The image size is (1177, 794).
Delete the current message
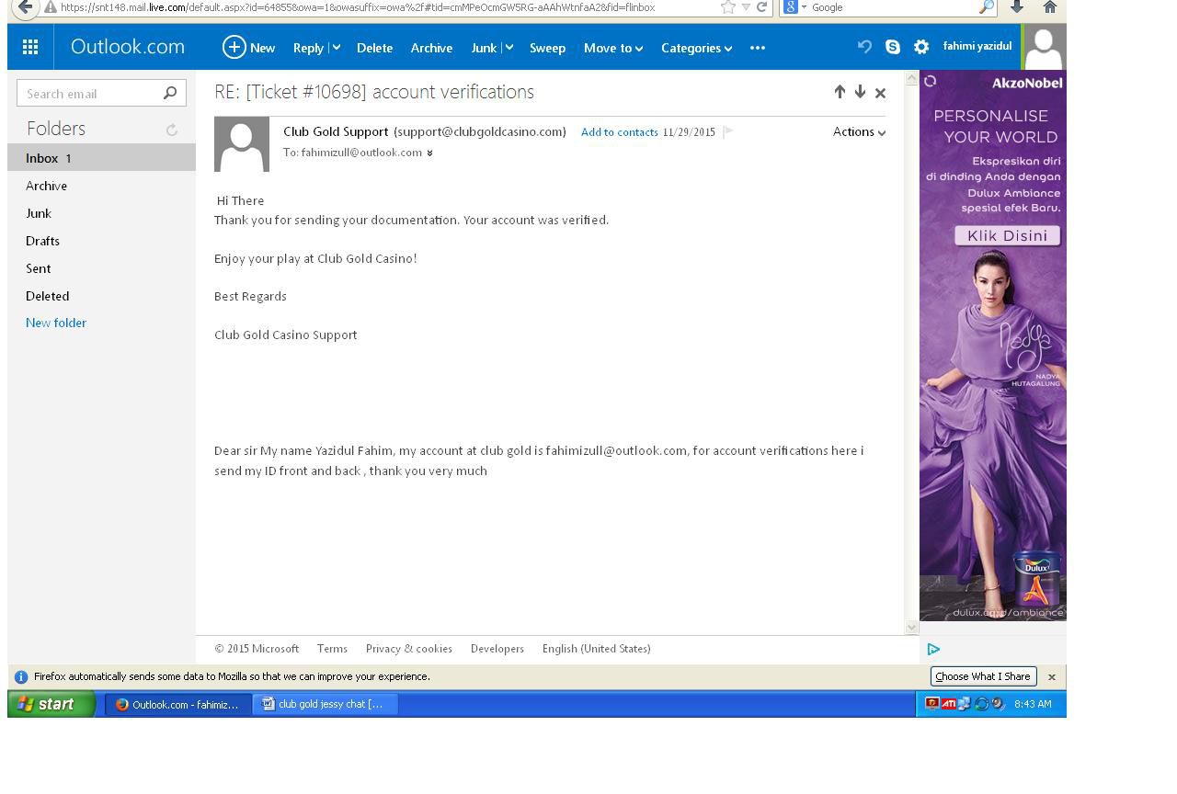pyautogui.click(x=374, y=48)
